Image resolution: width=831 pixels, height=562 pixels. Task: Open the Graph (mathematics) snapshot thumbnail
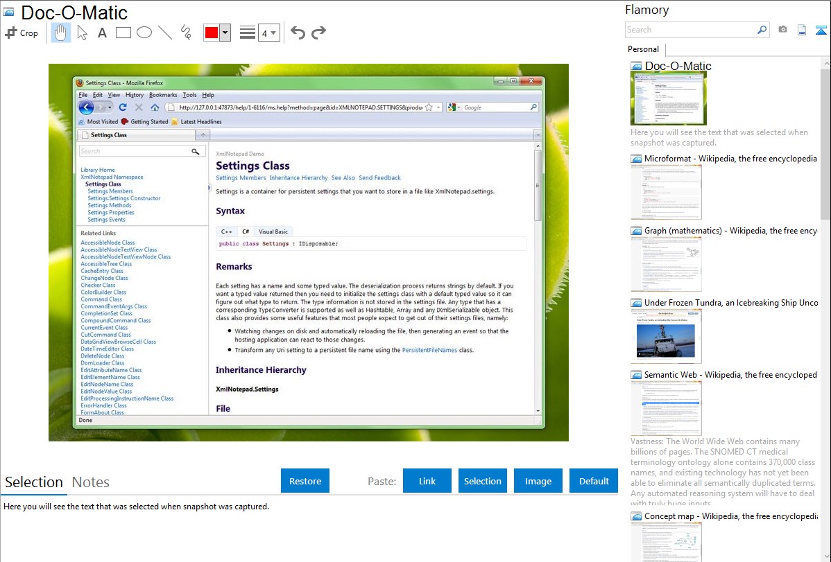666,264
